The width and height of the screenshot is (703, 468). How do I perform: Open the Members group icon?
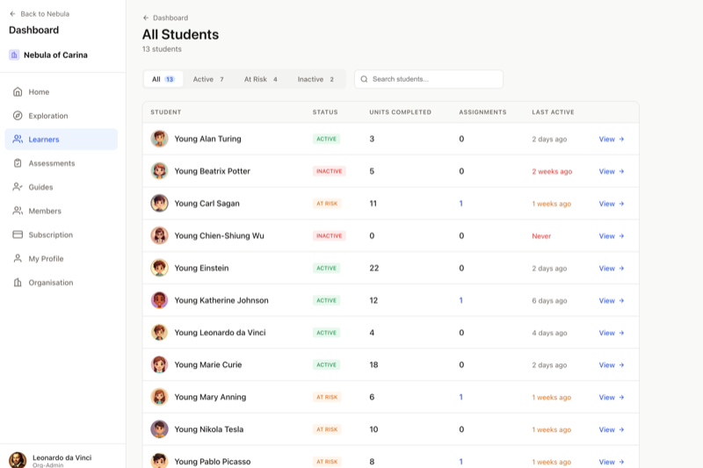tap(18, 211)
